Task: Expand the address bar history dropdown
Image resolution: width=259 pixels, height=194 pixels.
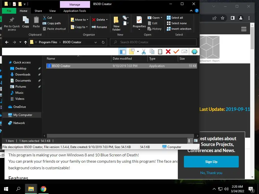Action: pos(95,42)
